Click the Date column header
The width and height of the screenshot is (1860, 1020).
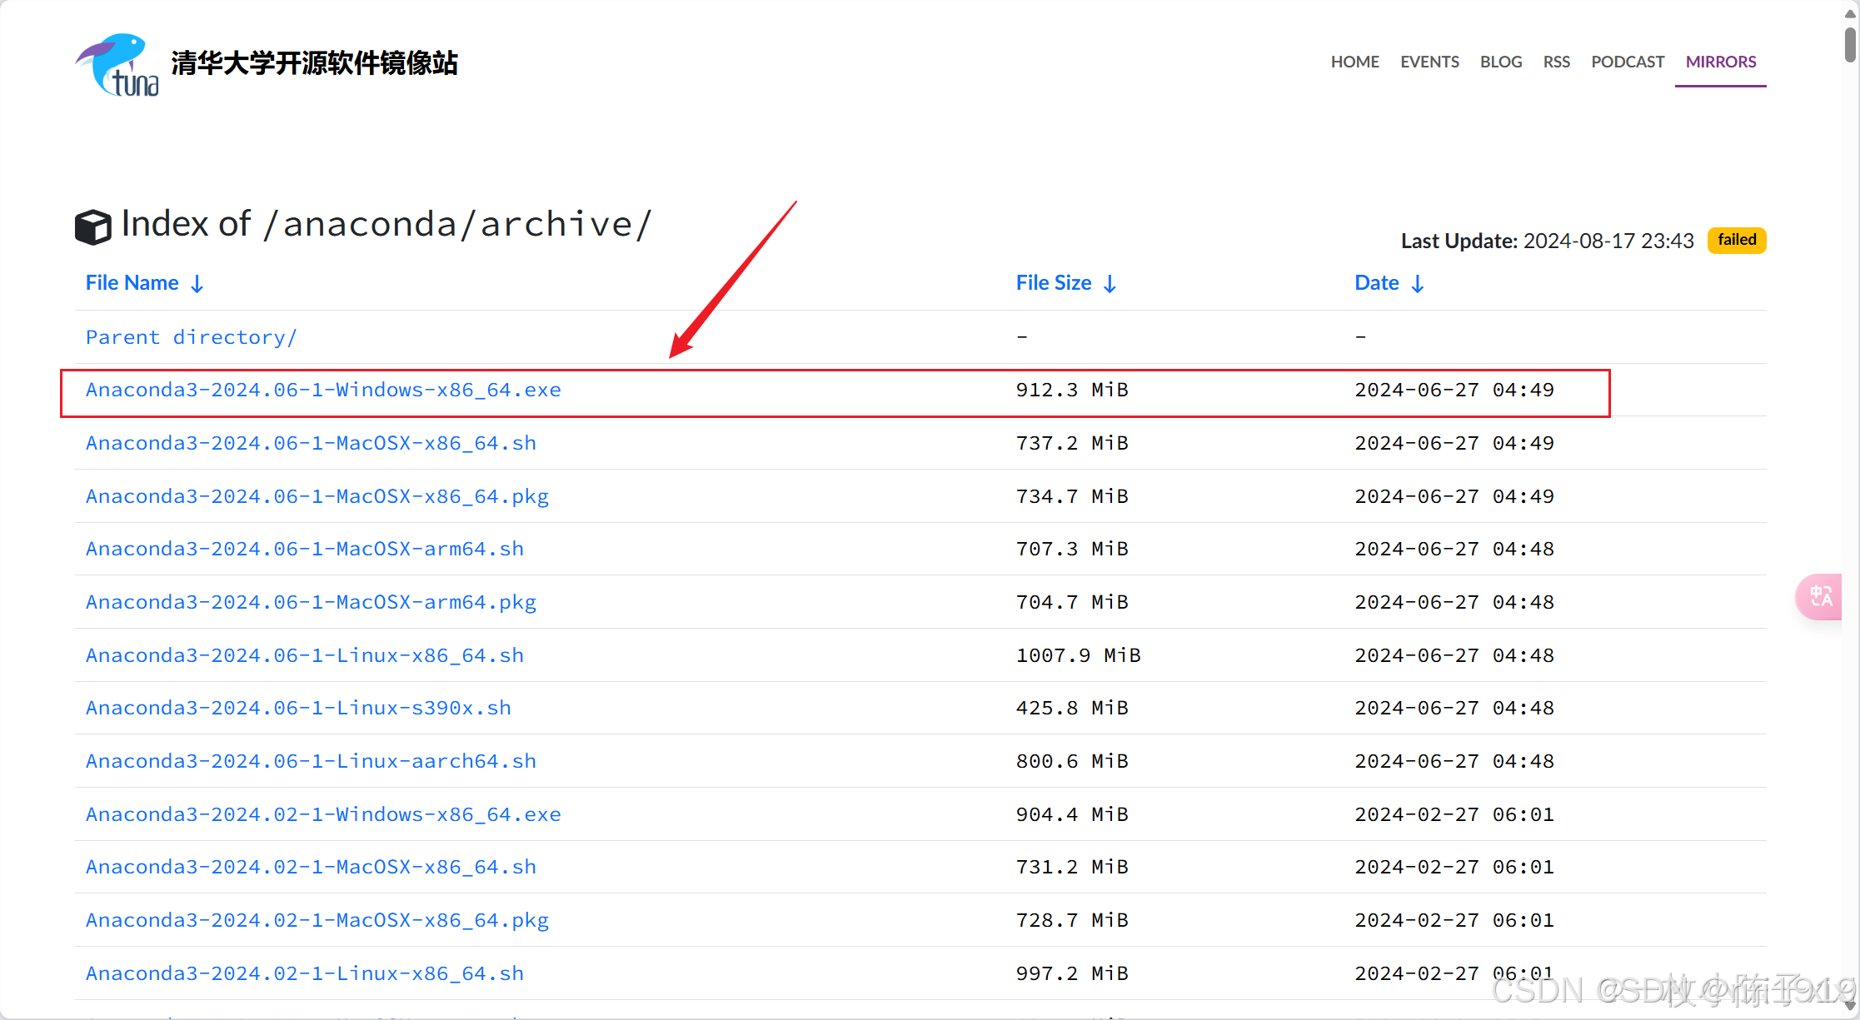pyautogui.click(x=1377, y=283)
